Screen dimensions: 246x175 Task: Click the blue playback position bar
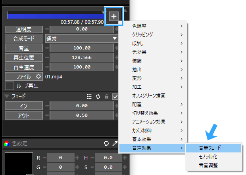tap(56, 17)
